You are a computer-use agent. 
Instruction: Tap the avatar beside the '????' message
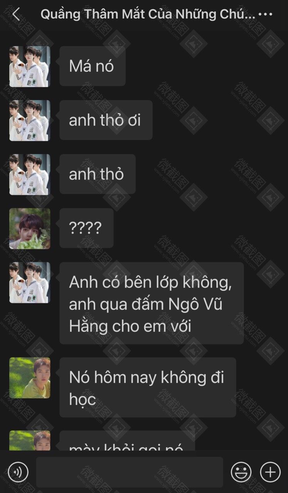click(x=30, y=229)
